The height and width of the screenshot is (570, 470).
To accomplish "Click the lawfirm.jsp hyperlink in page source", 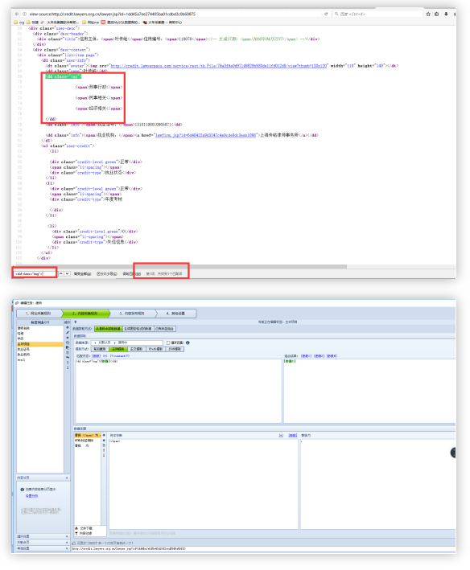I will click(x=205, y=135).
